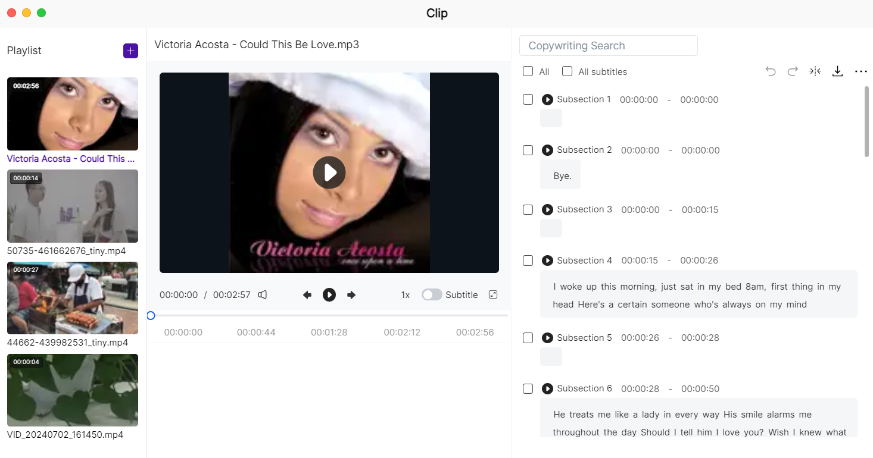Check the All subtitles checkbox
This screenshot has width=873, height=458.
(567, 71)
